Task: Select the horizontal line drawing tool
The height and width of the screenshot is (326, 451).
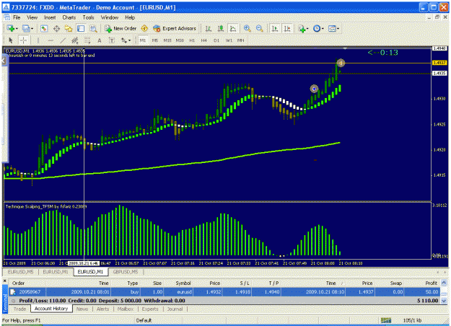Action: tap(51, 40)
